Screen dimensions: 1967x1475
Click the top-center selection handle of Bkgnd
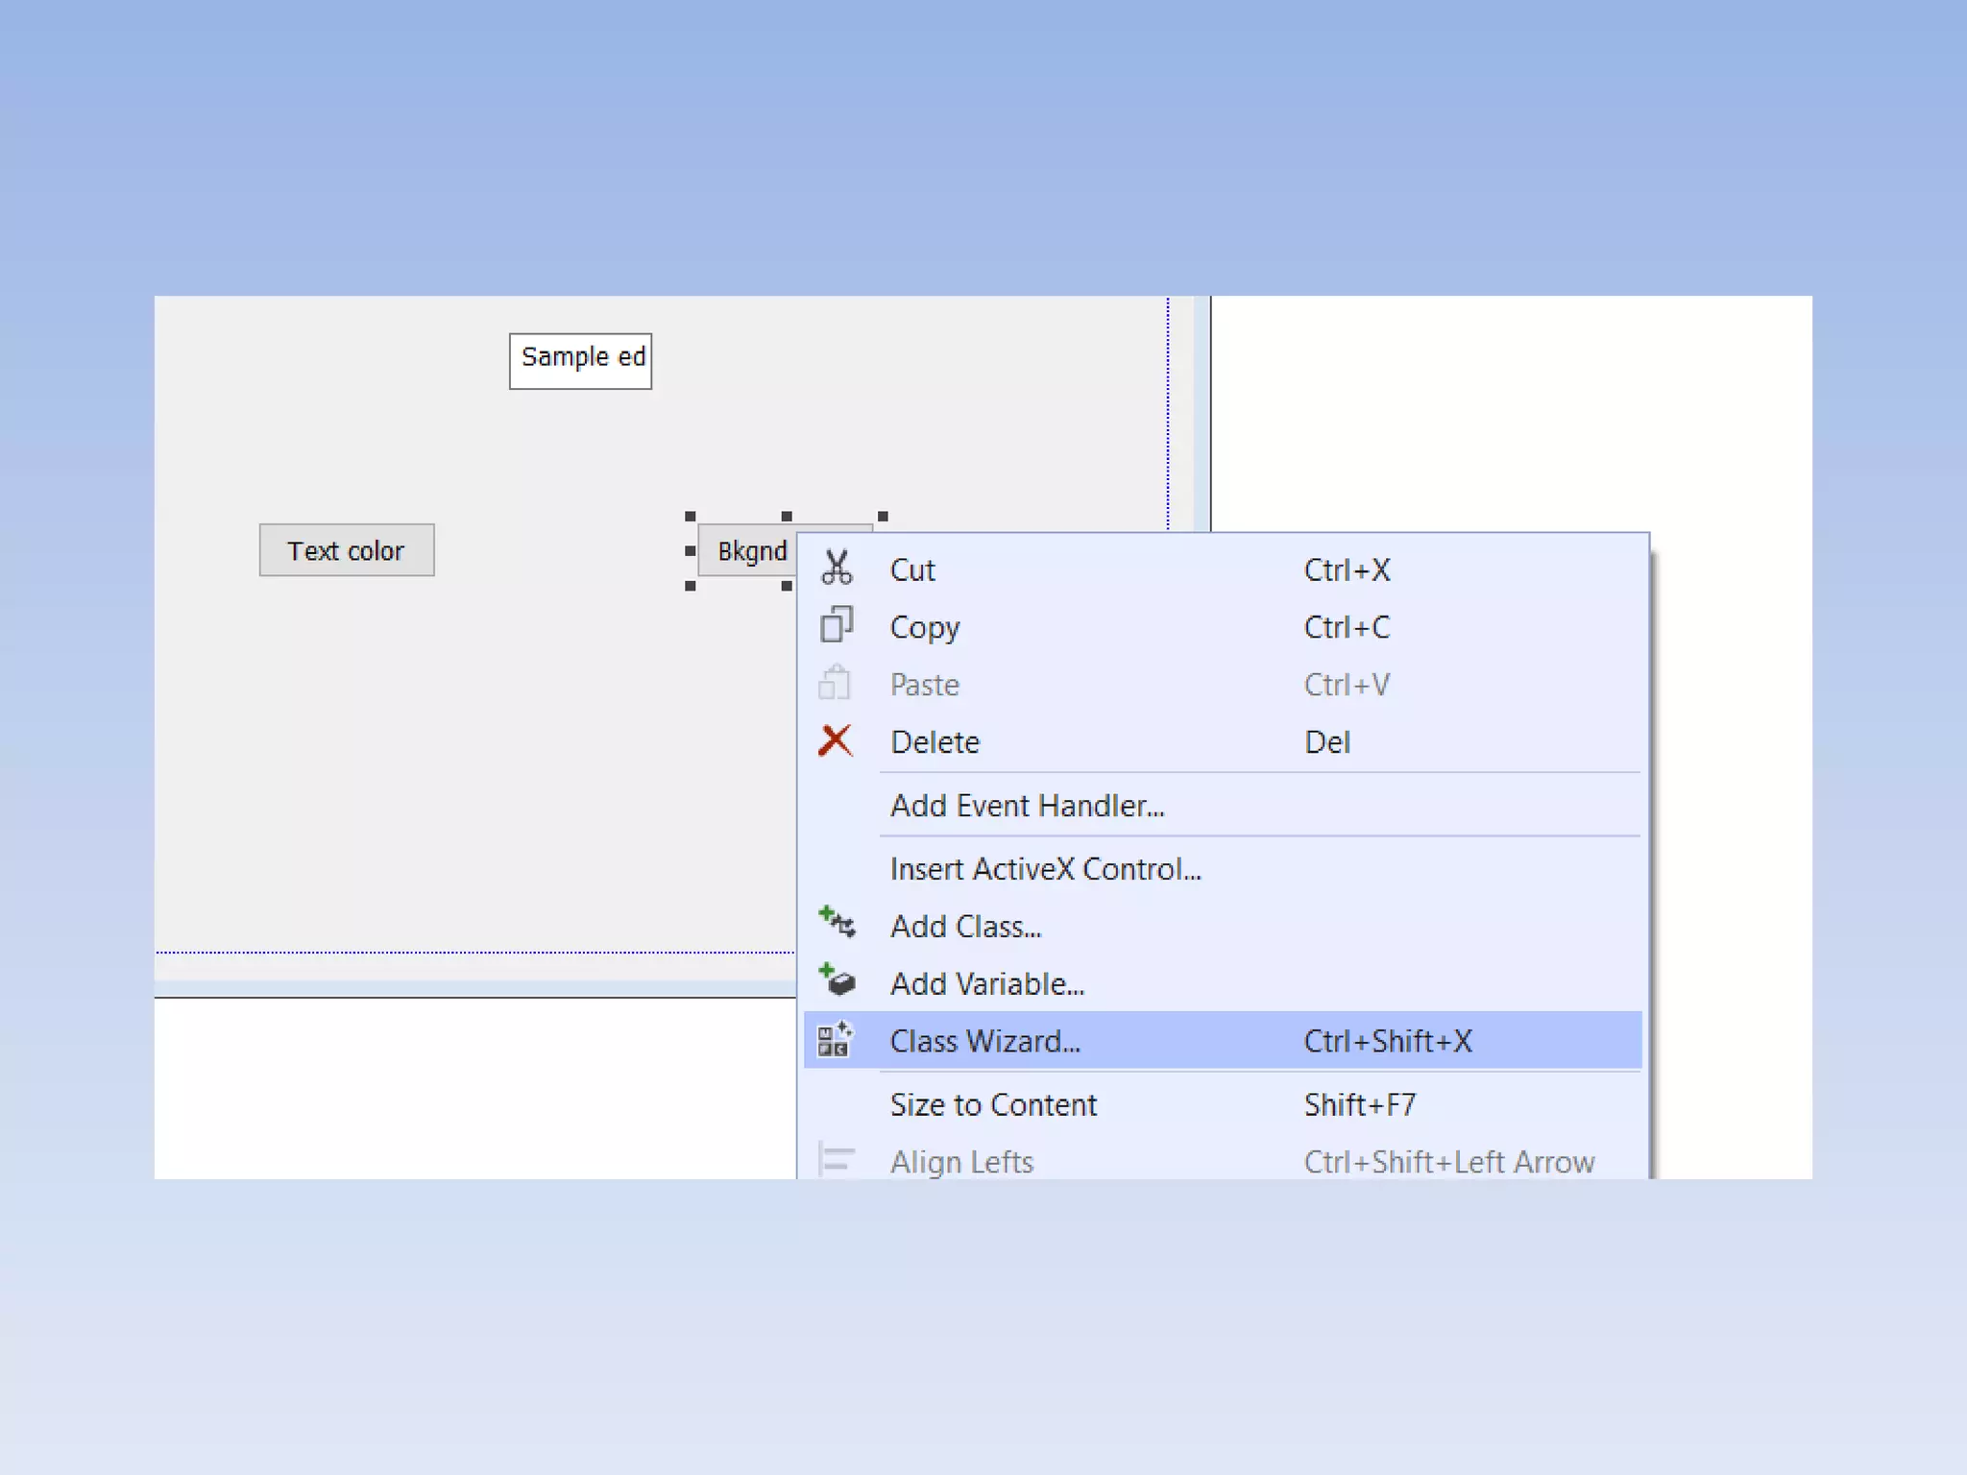pos(787,517)
